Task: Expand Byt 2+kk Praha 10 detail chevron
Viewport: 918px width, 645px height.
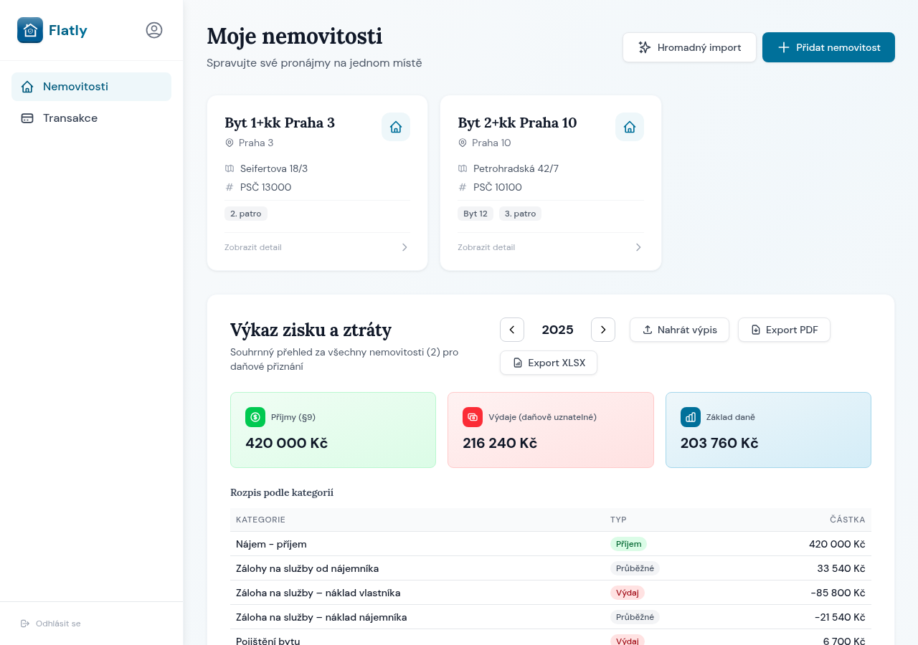Action: (638, 247)
